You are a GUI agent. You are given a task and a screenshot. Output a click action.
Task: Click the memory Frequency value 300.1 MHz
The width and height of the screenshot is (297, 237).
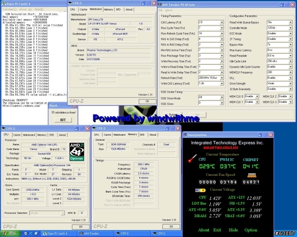(143, 164)
